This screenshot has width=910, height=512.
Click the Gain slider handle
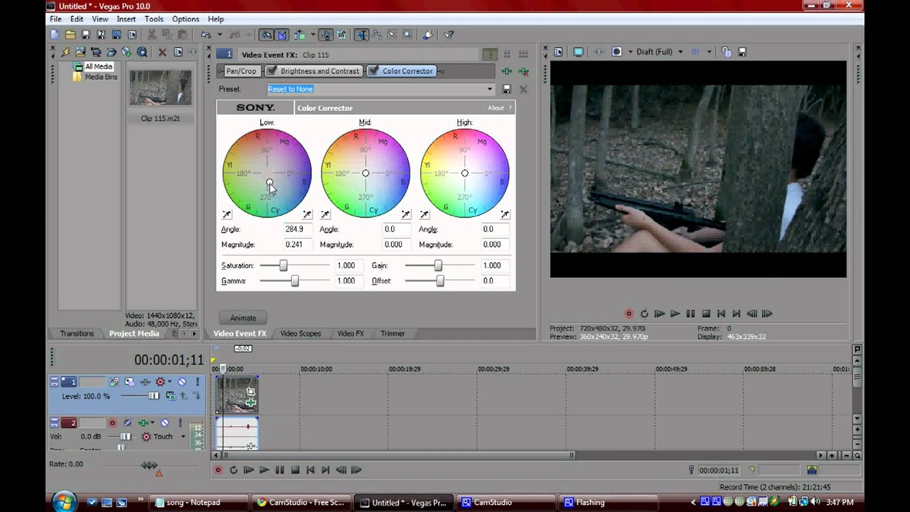(438, 265)
